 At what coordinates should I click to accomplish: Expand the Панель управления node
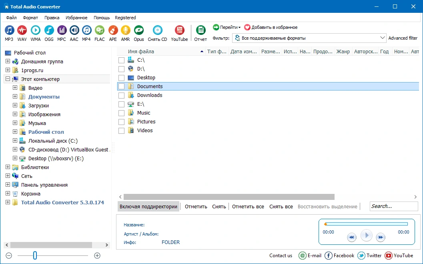(x=8, y=185)
